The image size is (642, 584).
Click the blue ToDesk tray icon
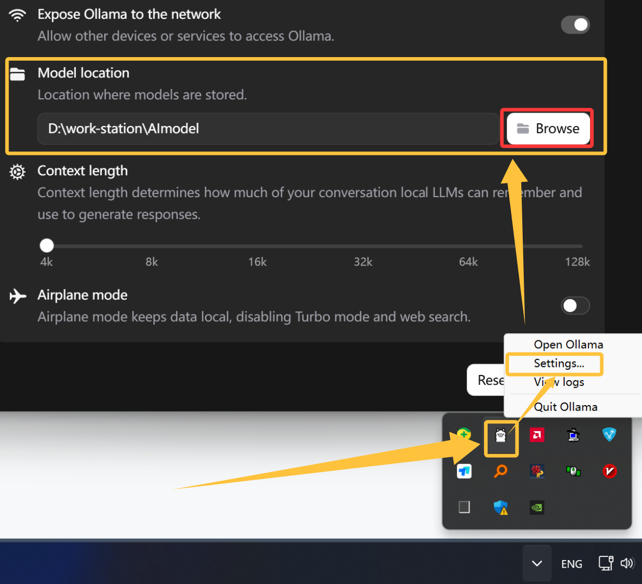tap(464, 471)
